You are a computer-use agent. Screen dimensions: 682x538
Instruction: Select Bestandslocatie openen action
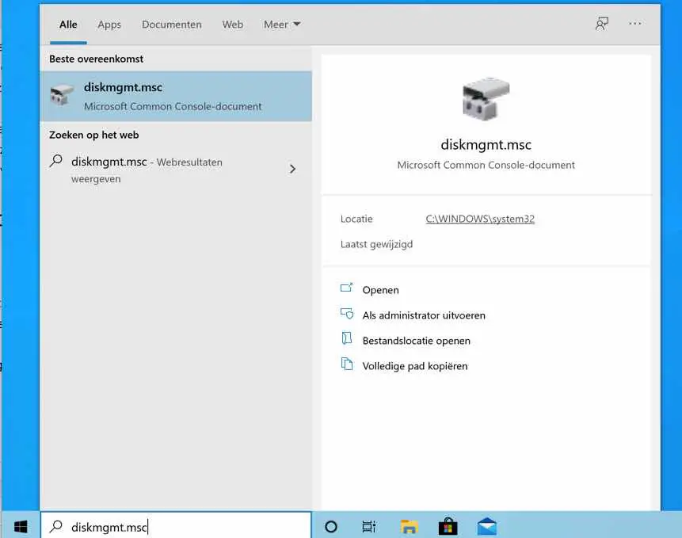416,341
